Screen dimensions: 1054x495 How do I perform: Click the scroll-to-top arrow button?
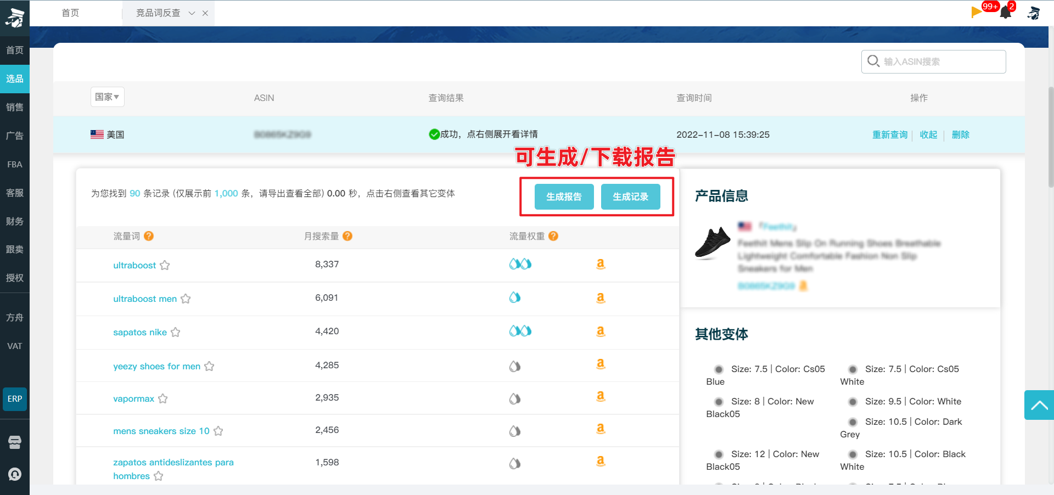click(x=1039, y=405)
